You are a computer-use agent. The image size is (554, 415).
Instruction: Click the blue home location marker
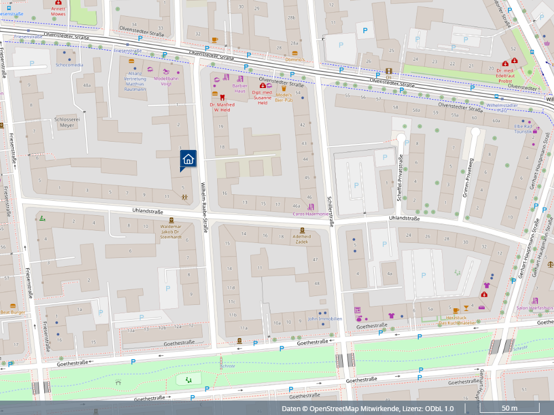coord(188,159)
